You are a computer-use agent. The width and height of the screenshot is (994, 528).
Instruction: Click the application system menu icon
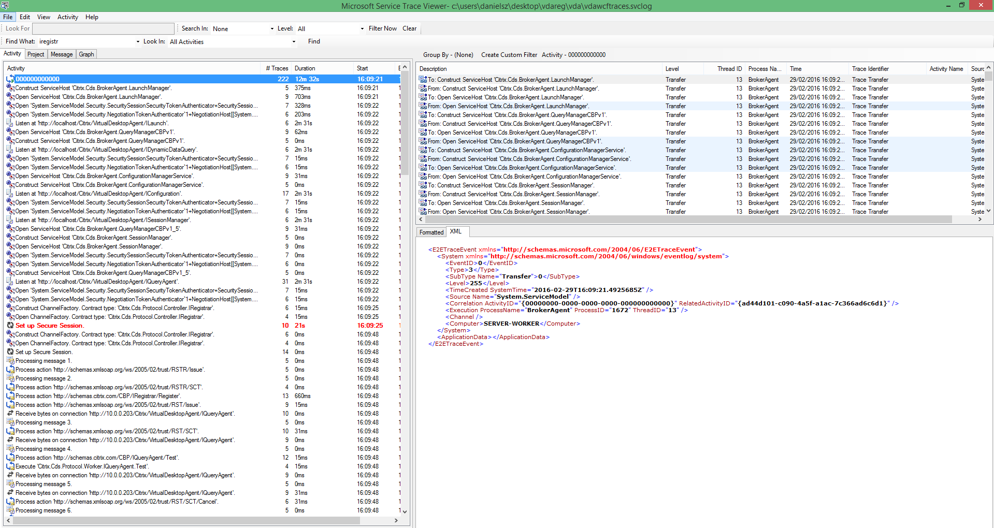(5, 5)
